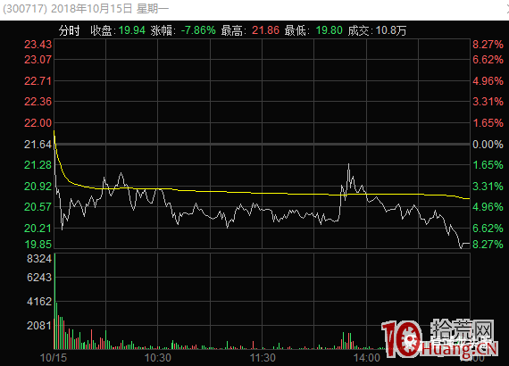Screen dimensions: 509x366
Task: Click the 20.57 price axis label
Action: (x=38, y=207)
